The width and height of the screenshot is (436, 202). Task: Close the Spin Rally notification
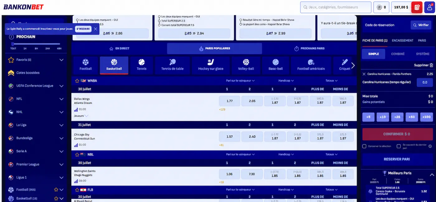pos(96,29)
